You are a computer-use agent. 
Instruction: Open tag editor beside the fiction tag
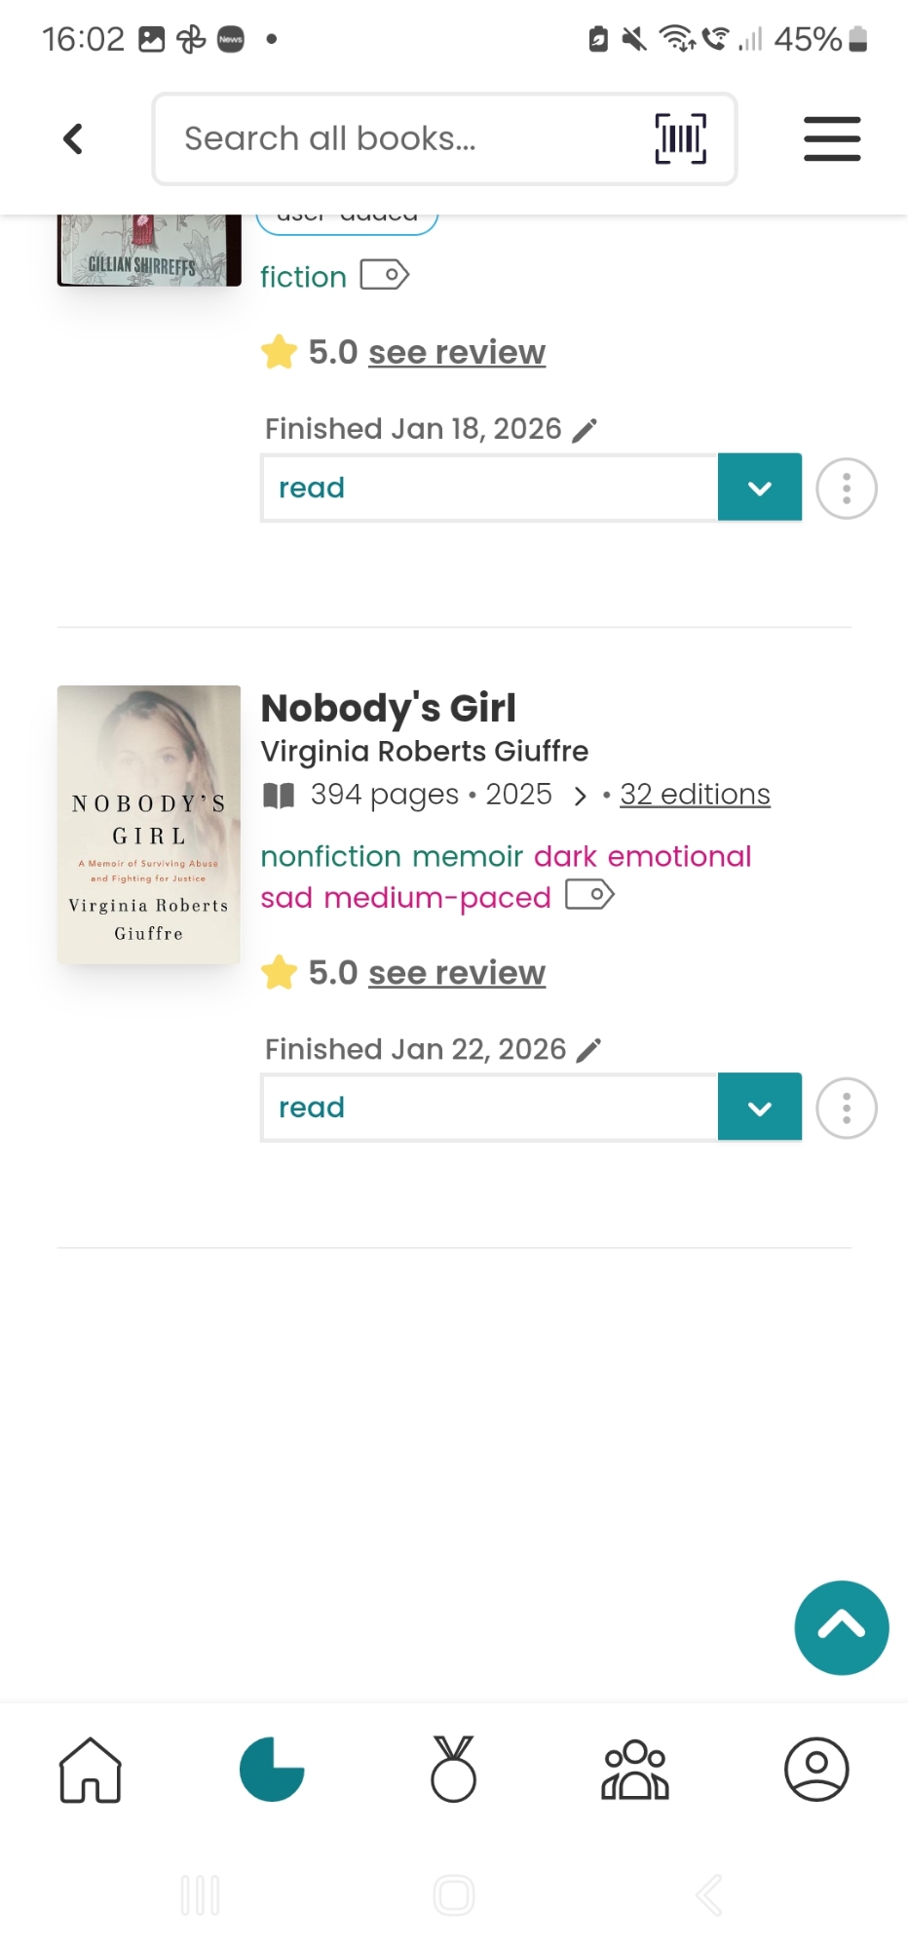click(x=384, y=276)
